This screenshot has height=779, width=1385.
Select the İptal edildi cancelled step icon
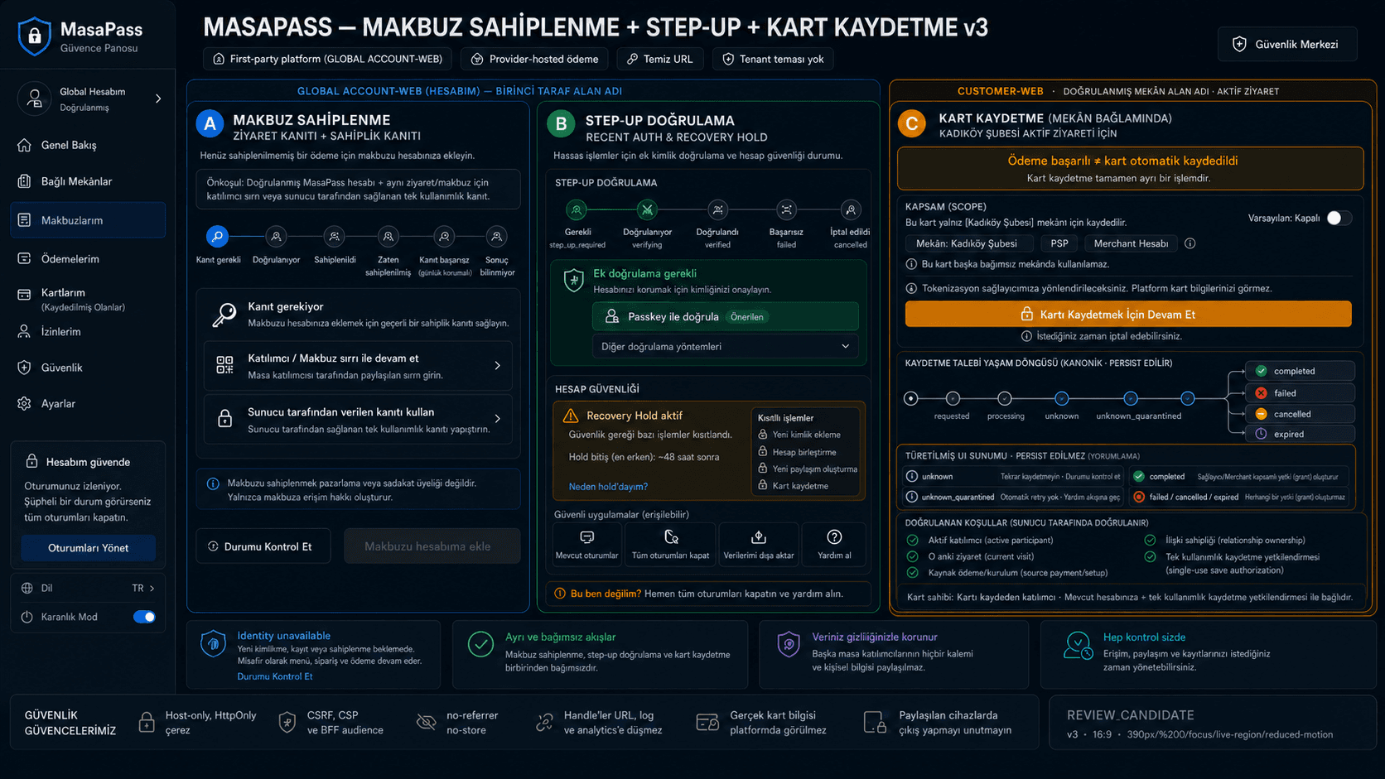click(x=850, y=210)
